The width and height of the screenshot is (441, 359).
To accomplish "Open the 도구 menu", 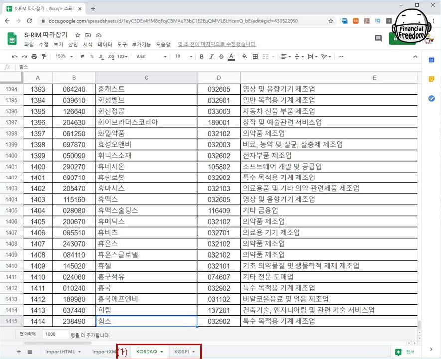I will point(122,44).
